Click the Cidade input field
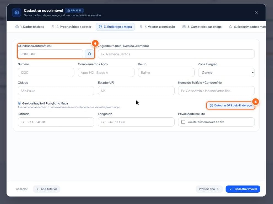This screenshot has height=204, width=273. (56, 91)
